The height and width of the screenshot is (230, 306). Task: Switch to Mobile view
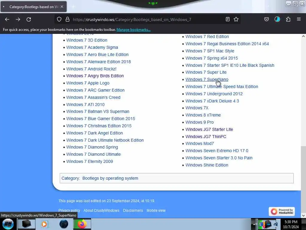click(x=156, y=211)
